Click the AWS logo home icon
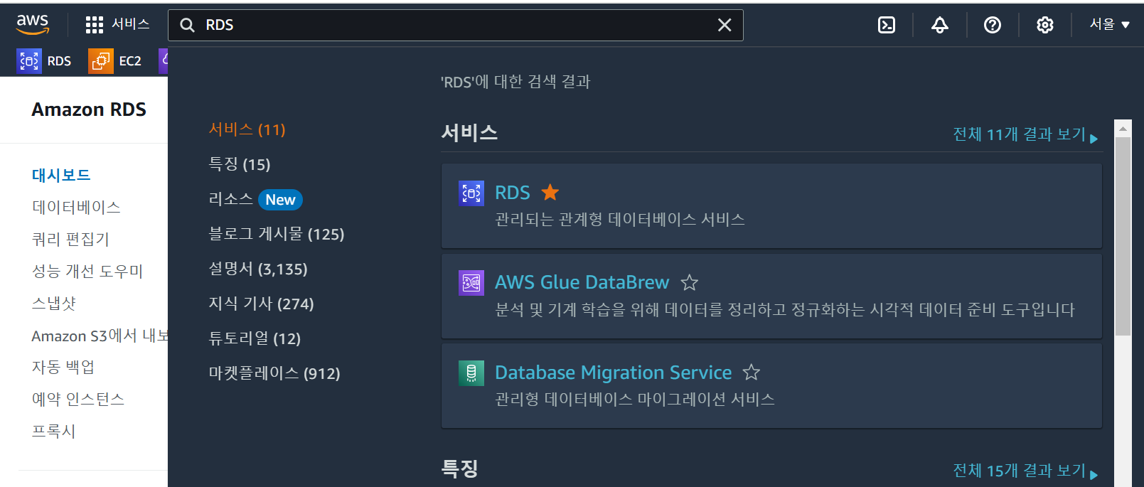The height and width of the screenshot is (487, 1144). 33,24
